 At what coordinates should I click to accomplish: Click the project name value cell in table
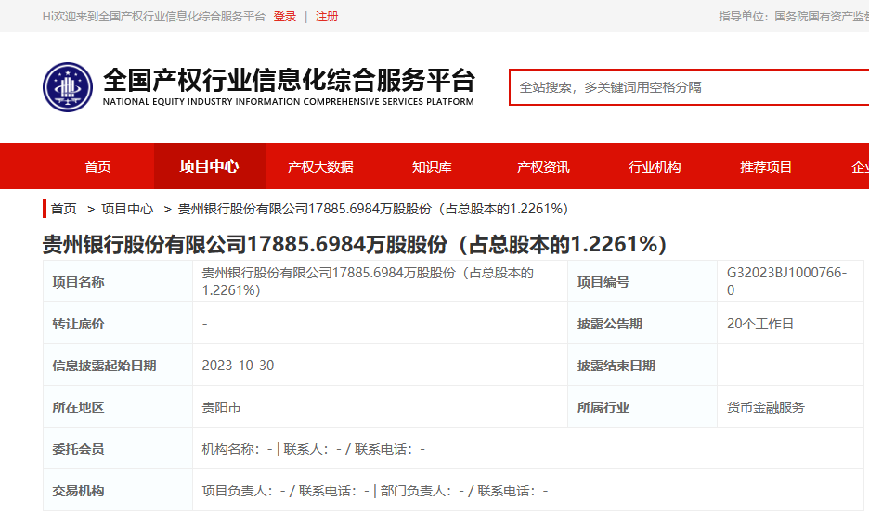381,281
